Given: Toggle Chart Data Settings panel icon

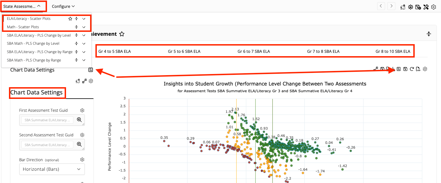Looking at the screenshot, I should coord(91,70).
